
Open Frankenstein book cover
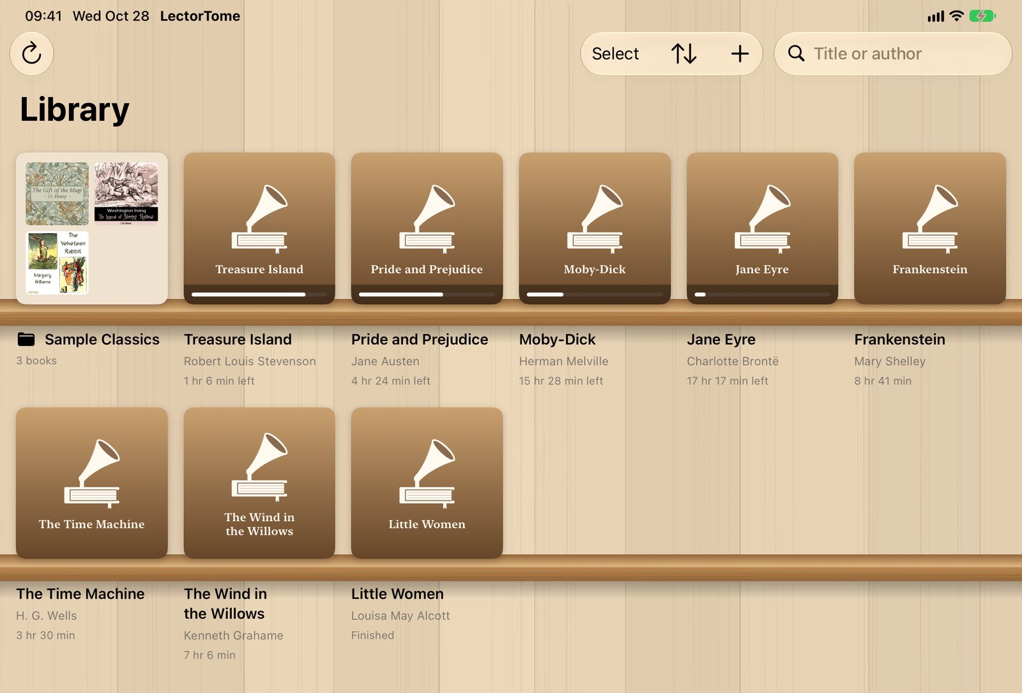point(930,228)
